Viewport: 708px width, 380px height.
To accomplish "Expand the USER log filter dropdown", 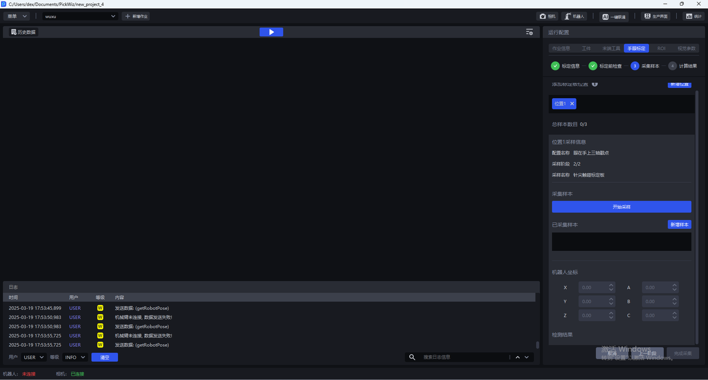I will coord(34,357).
